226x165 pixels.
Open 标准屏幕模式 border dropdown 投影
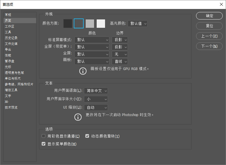(x=120, y=40)
